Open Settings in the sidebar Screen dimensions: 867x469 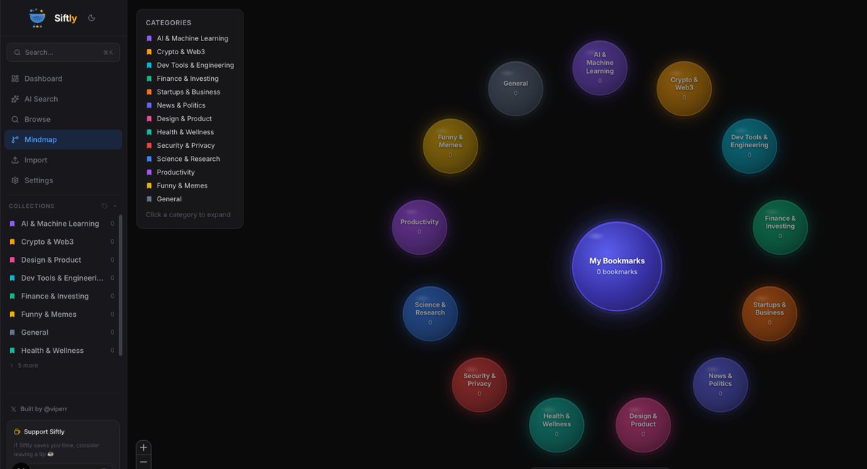click(64, 180)
